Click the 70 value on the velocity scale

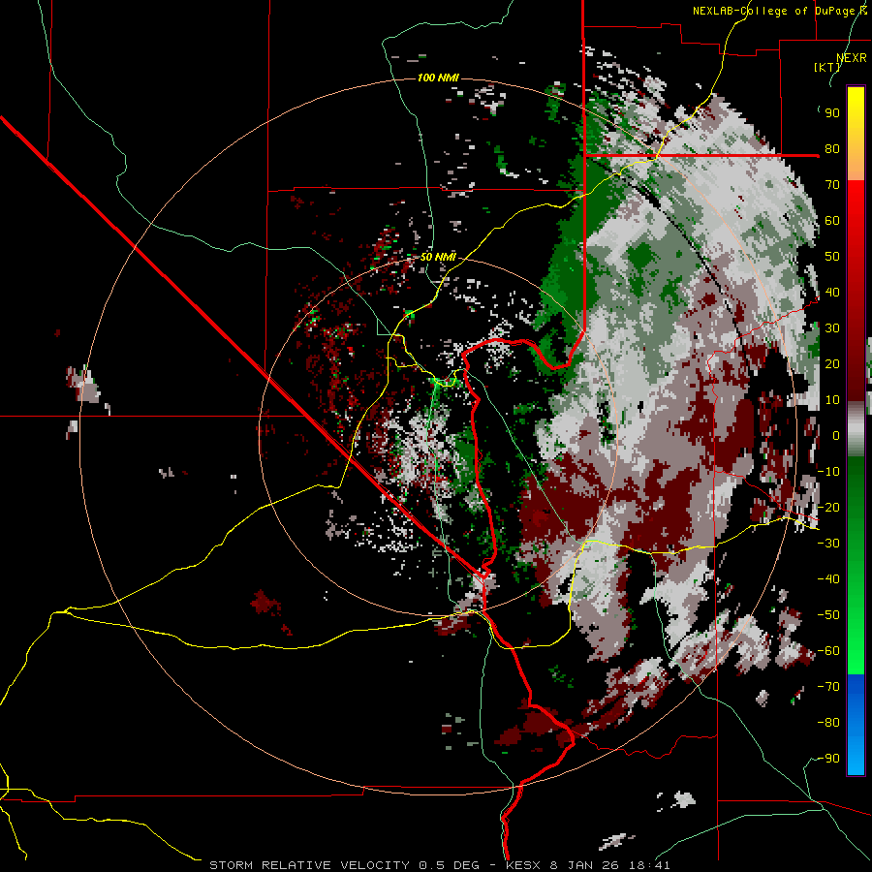(832, 185)
